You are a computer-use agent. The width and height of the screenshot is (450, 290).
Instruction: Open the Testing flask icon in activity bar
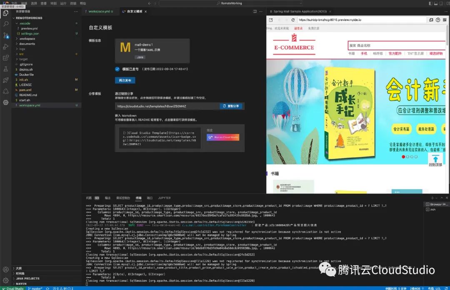[5, 69]
